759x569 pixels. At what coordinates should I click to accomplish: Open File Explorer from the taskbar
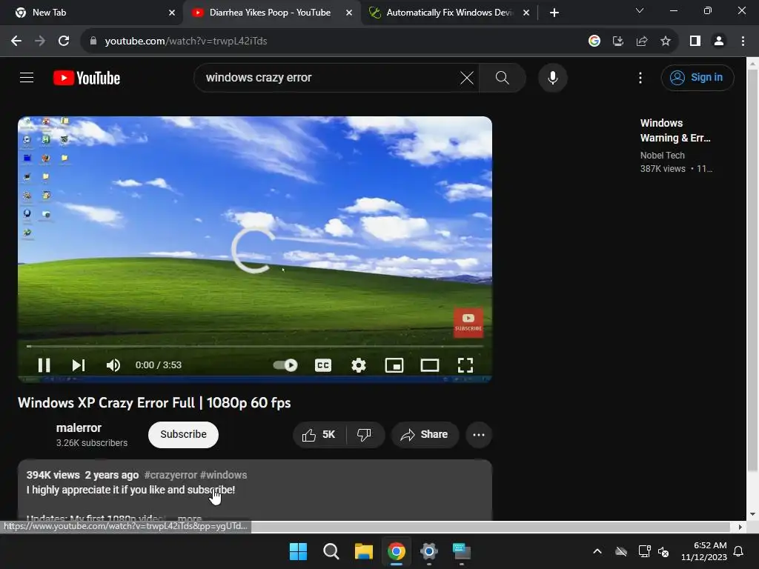(363, 551)
